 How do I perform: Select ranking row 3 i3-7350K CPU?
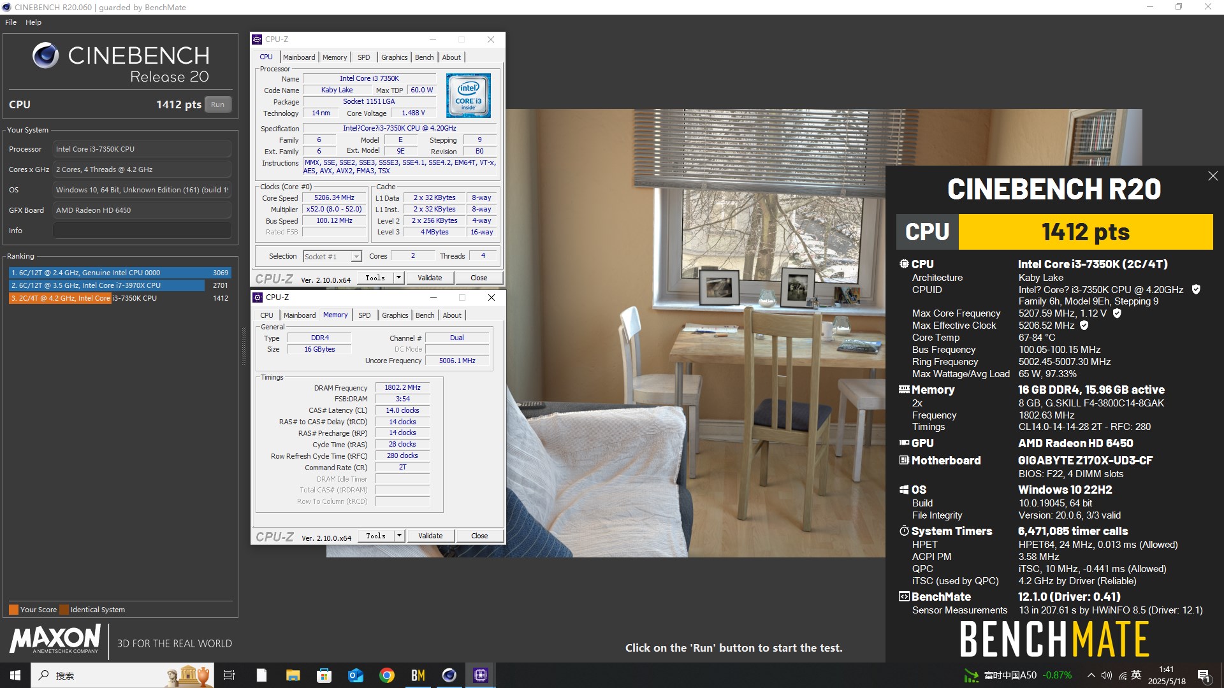pyautogui.click(x=119, y=298)
